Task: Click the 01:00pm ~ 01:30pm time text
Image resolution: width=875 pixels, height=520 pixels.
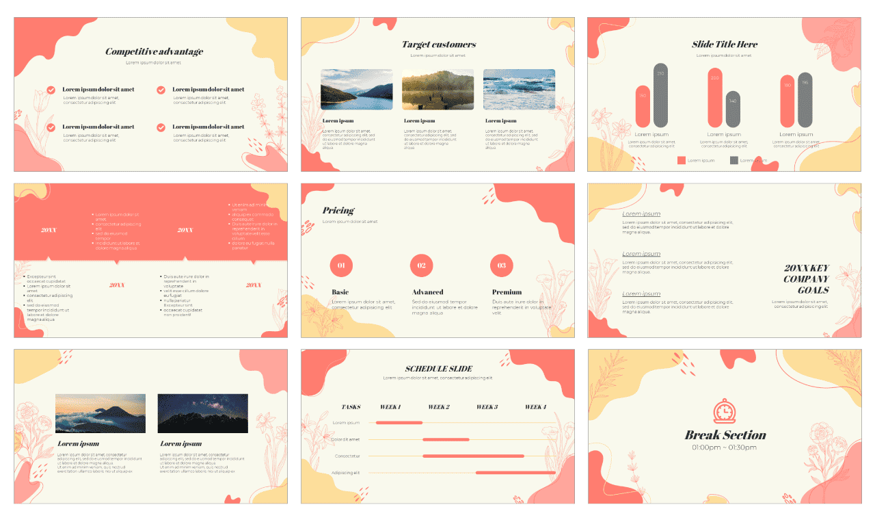Action: [725, 447]
